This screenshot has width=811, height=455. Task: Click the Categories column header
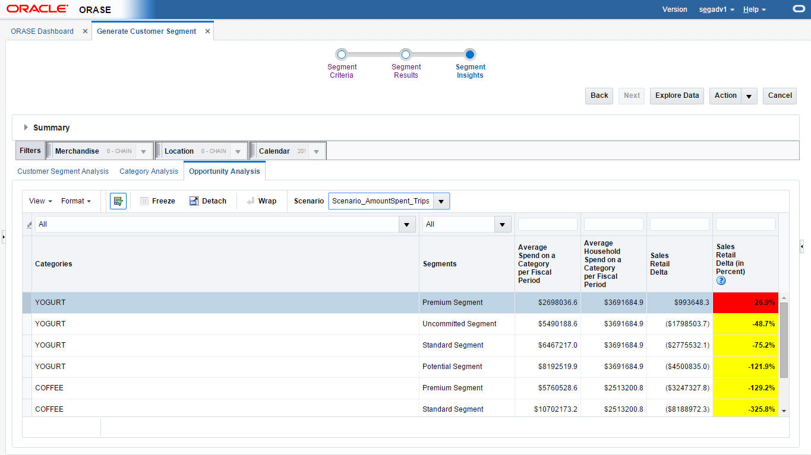pos(225,264)
